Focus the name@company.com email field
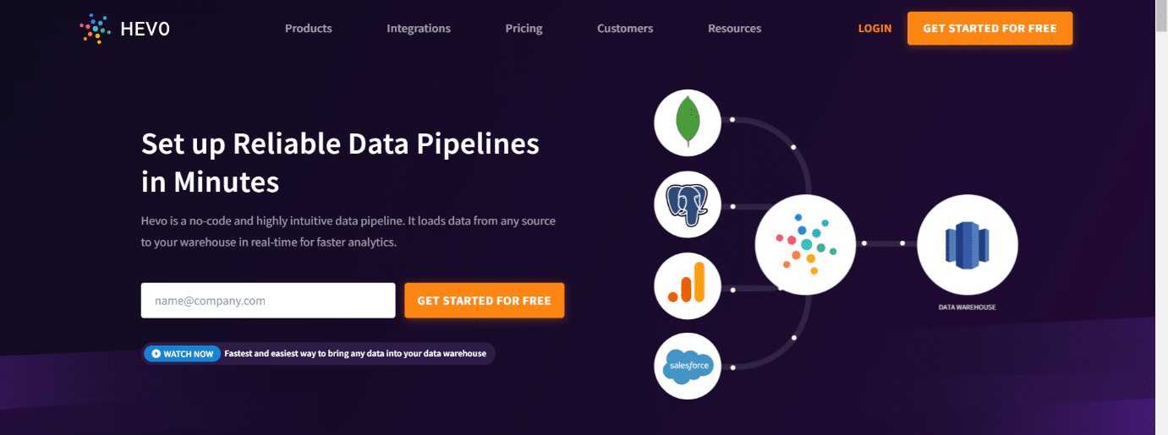Screen dimensions: 1168x435 [268, 301]
